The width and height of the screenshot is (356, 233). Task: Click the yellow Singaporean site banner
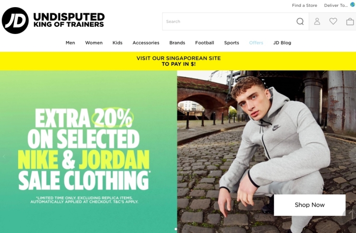pos(178,61)
